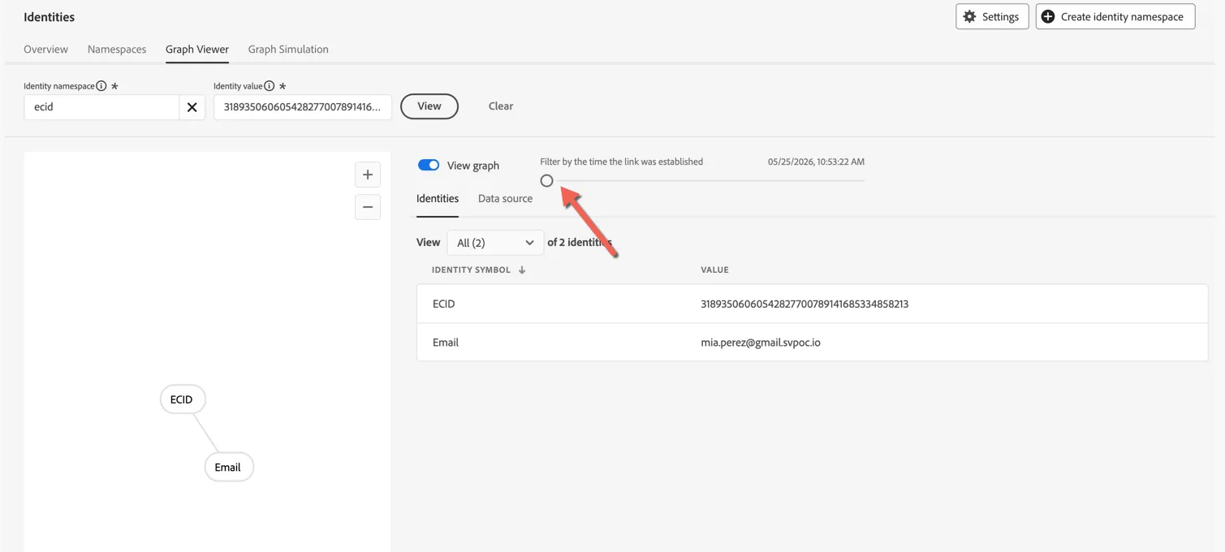Click the time filter slider handle
Viewport: 1225px width, 552px height.
pyautogui.click(x=547, y=180)
